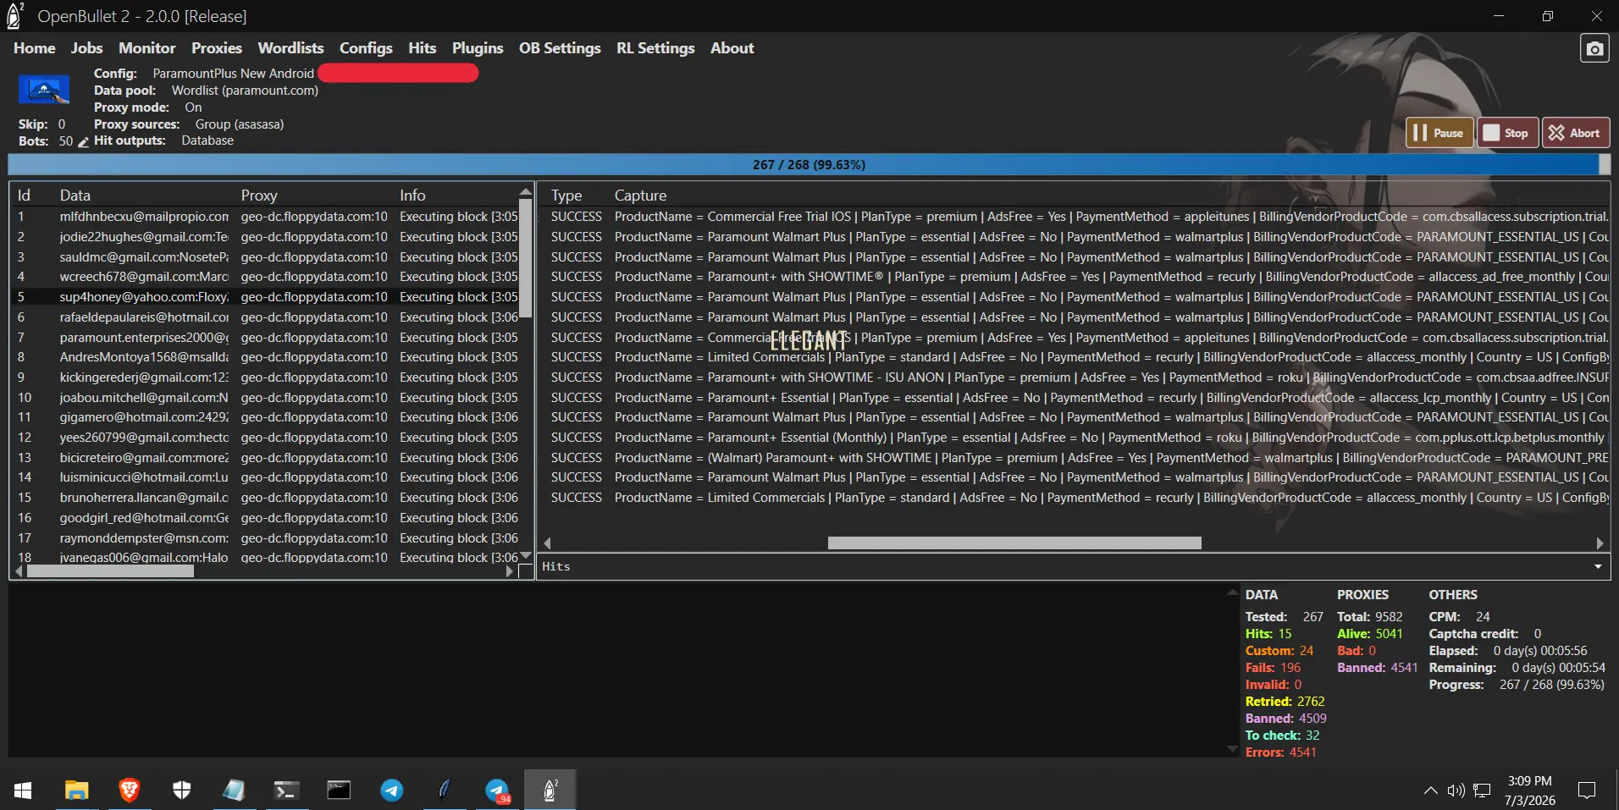Click scroll-down arrow of bots list
This screenshot has width=1619, height=810.
pyautogui.click(x=525, y=556)
